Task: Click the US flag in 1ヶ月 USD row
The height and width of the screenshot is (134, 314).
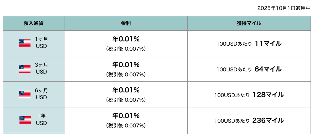Action: click(x=25, y=43)
